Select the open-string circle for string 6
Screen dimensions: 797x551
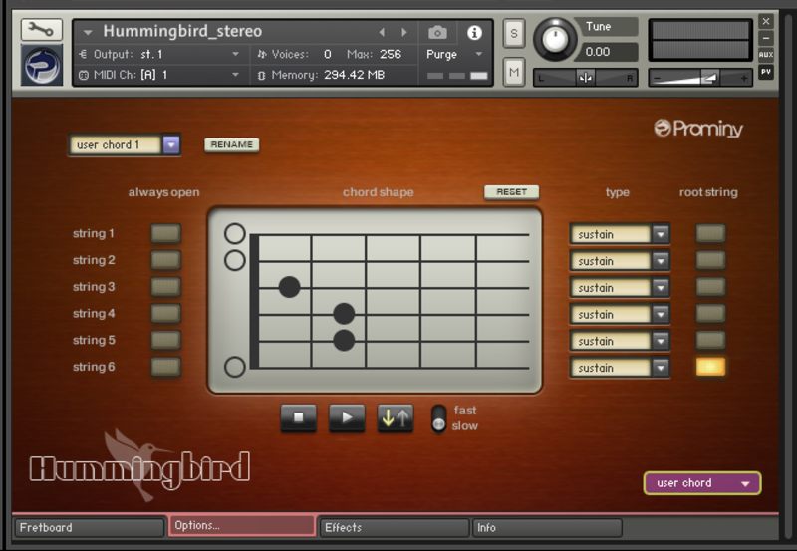coord(235,367)
